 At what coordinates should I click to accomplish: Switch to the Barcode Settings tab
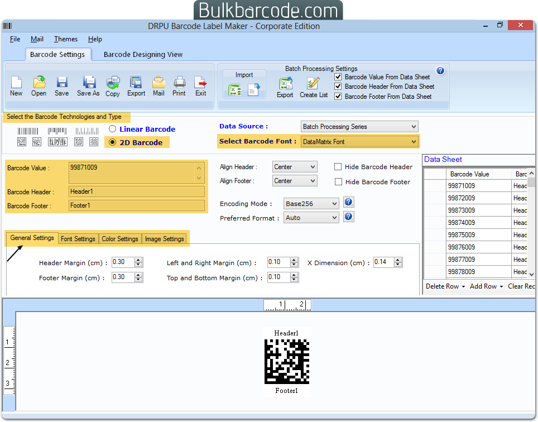coord(57,55)
